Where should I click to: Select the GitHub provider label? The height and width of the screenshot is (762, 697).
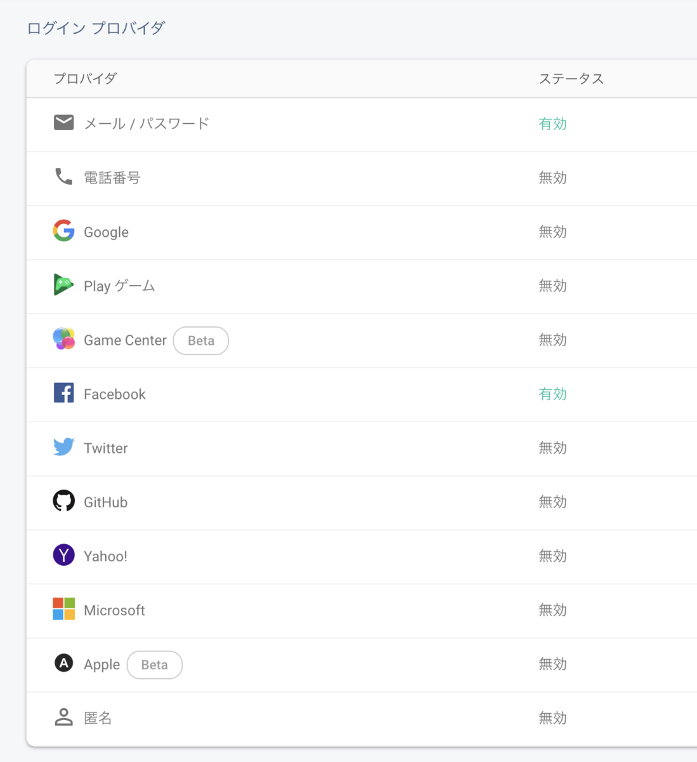(106, 502)
